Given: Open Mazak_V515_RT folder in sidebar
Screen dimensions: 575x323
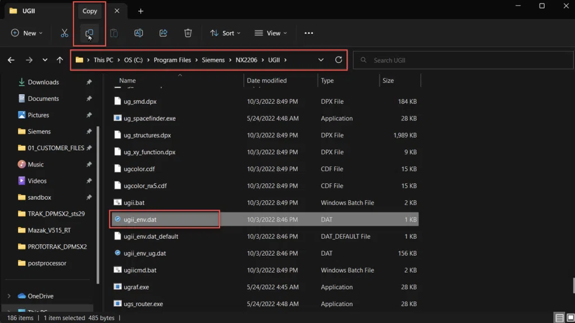Looking at the screenshot, I should click(49, 230).
